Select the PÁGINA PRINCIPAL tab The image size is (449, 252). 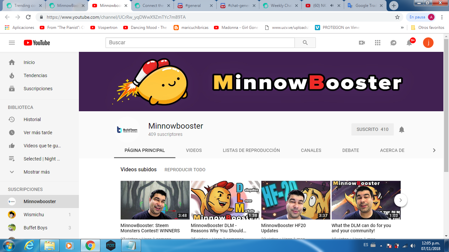click(x=145, y=150)
